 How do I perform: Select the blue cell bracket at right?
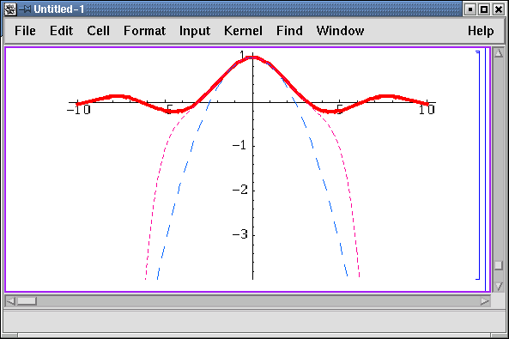[x=478, y=165]
